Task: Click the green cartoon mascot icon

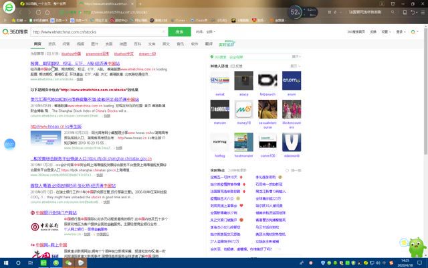Action: click(417, 247)
